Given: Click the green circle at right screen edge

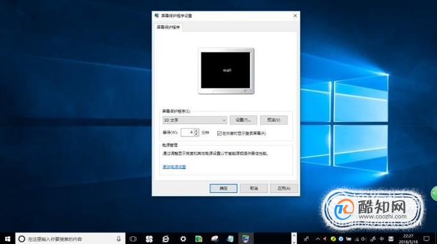Looking at the screenshot, I should [x=434, y=193].
